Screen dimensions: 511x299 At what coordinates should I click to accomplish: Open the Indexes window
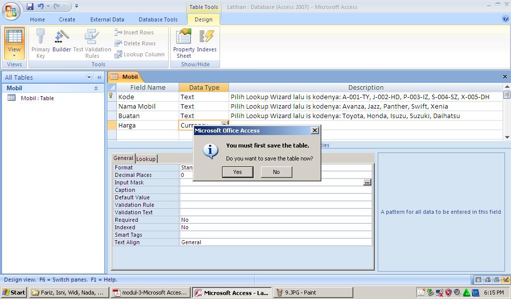[x=207, y=41]
